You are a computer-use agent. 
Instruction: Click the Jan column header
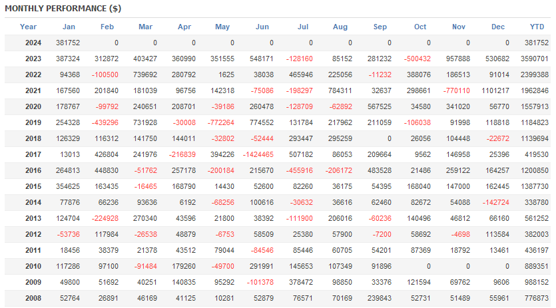pos(69,27)
